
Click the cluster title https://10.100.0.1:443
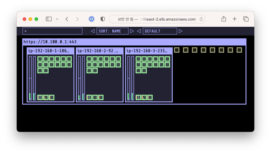click(x=50, y=42)
